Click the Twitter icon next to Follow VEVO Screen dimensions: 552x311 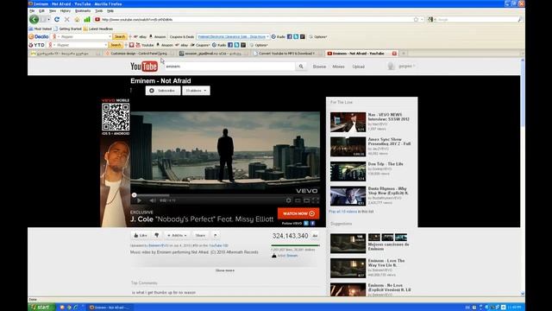pyautogui.click(x=306, y=223)
